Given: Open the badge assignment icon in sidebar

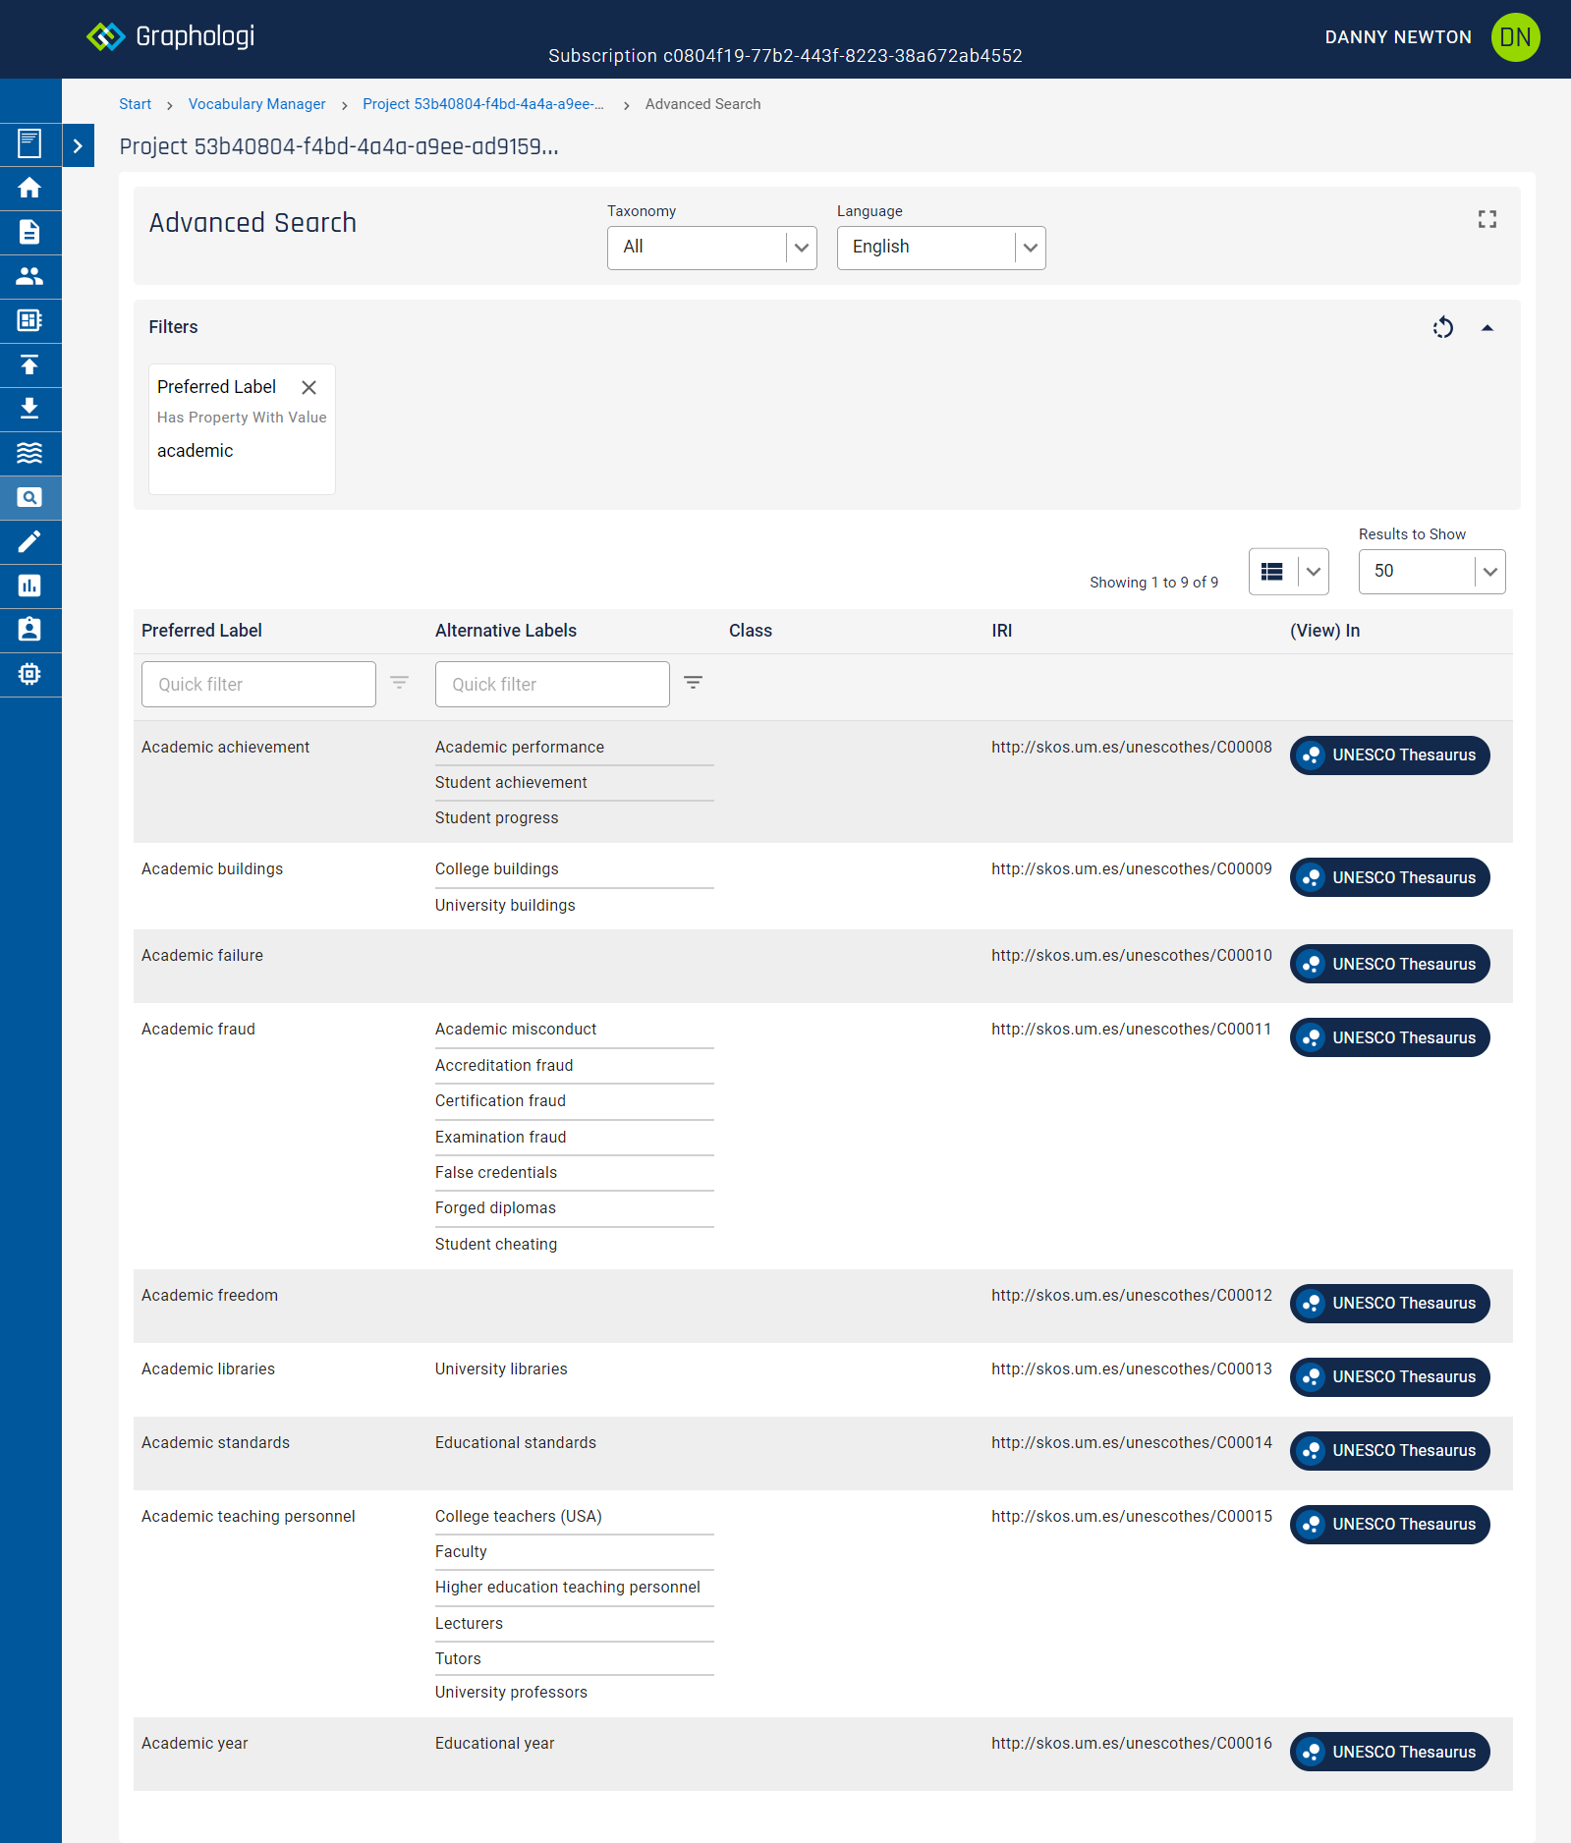Looking at the screenshot, I should (30, 630).
